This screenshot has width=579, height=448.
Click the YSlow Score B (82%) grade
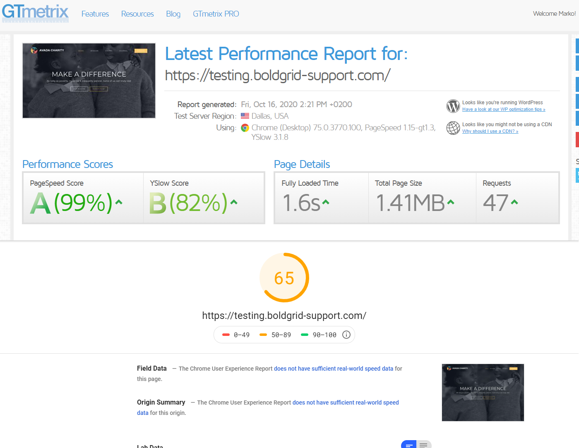pos(188,203)
